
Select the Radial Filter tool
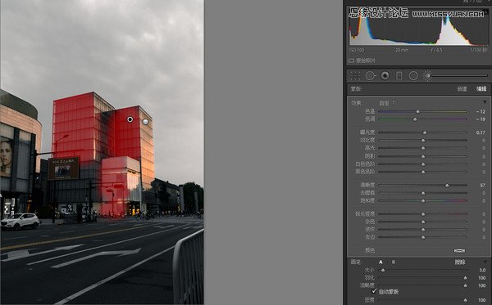pos(413,76)
